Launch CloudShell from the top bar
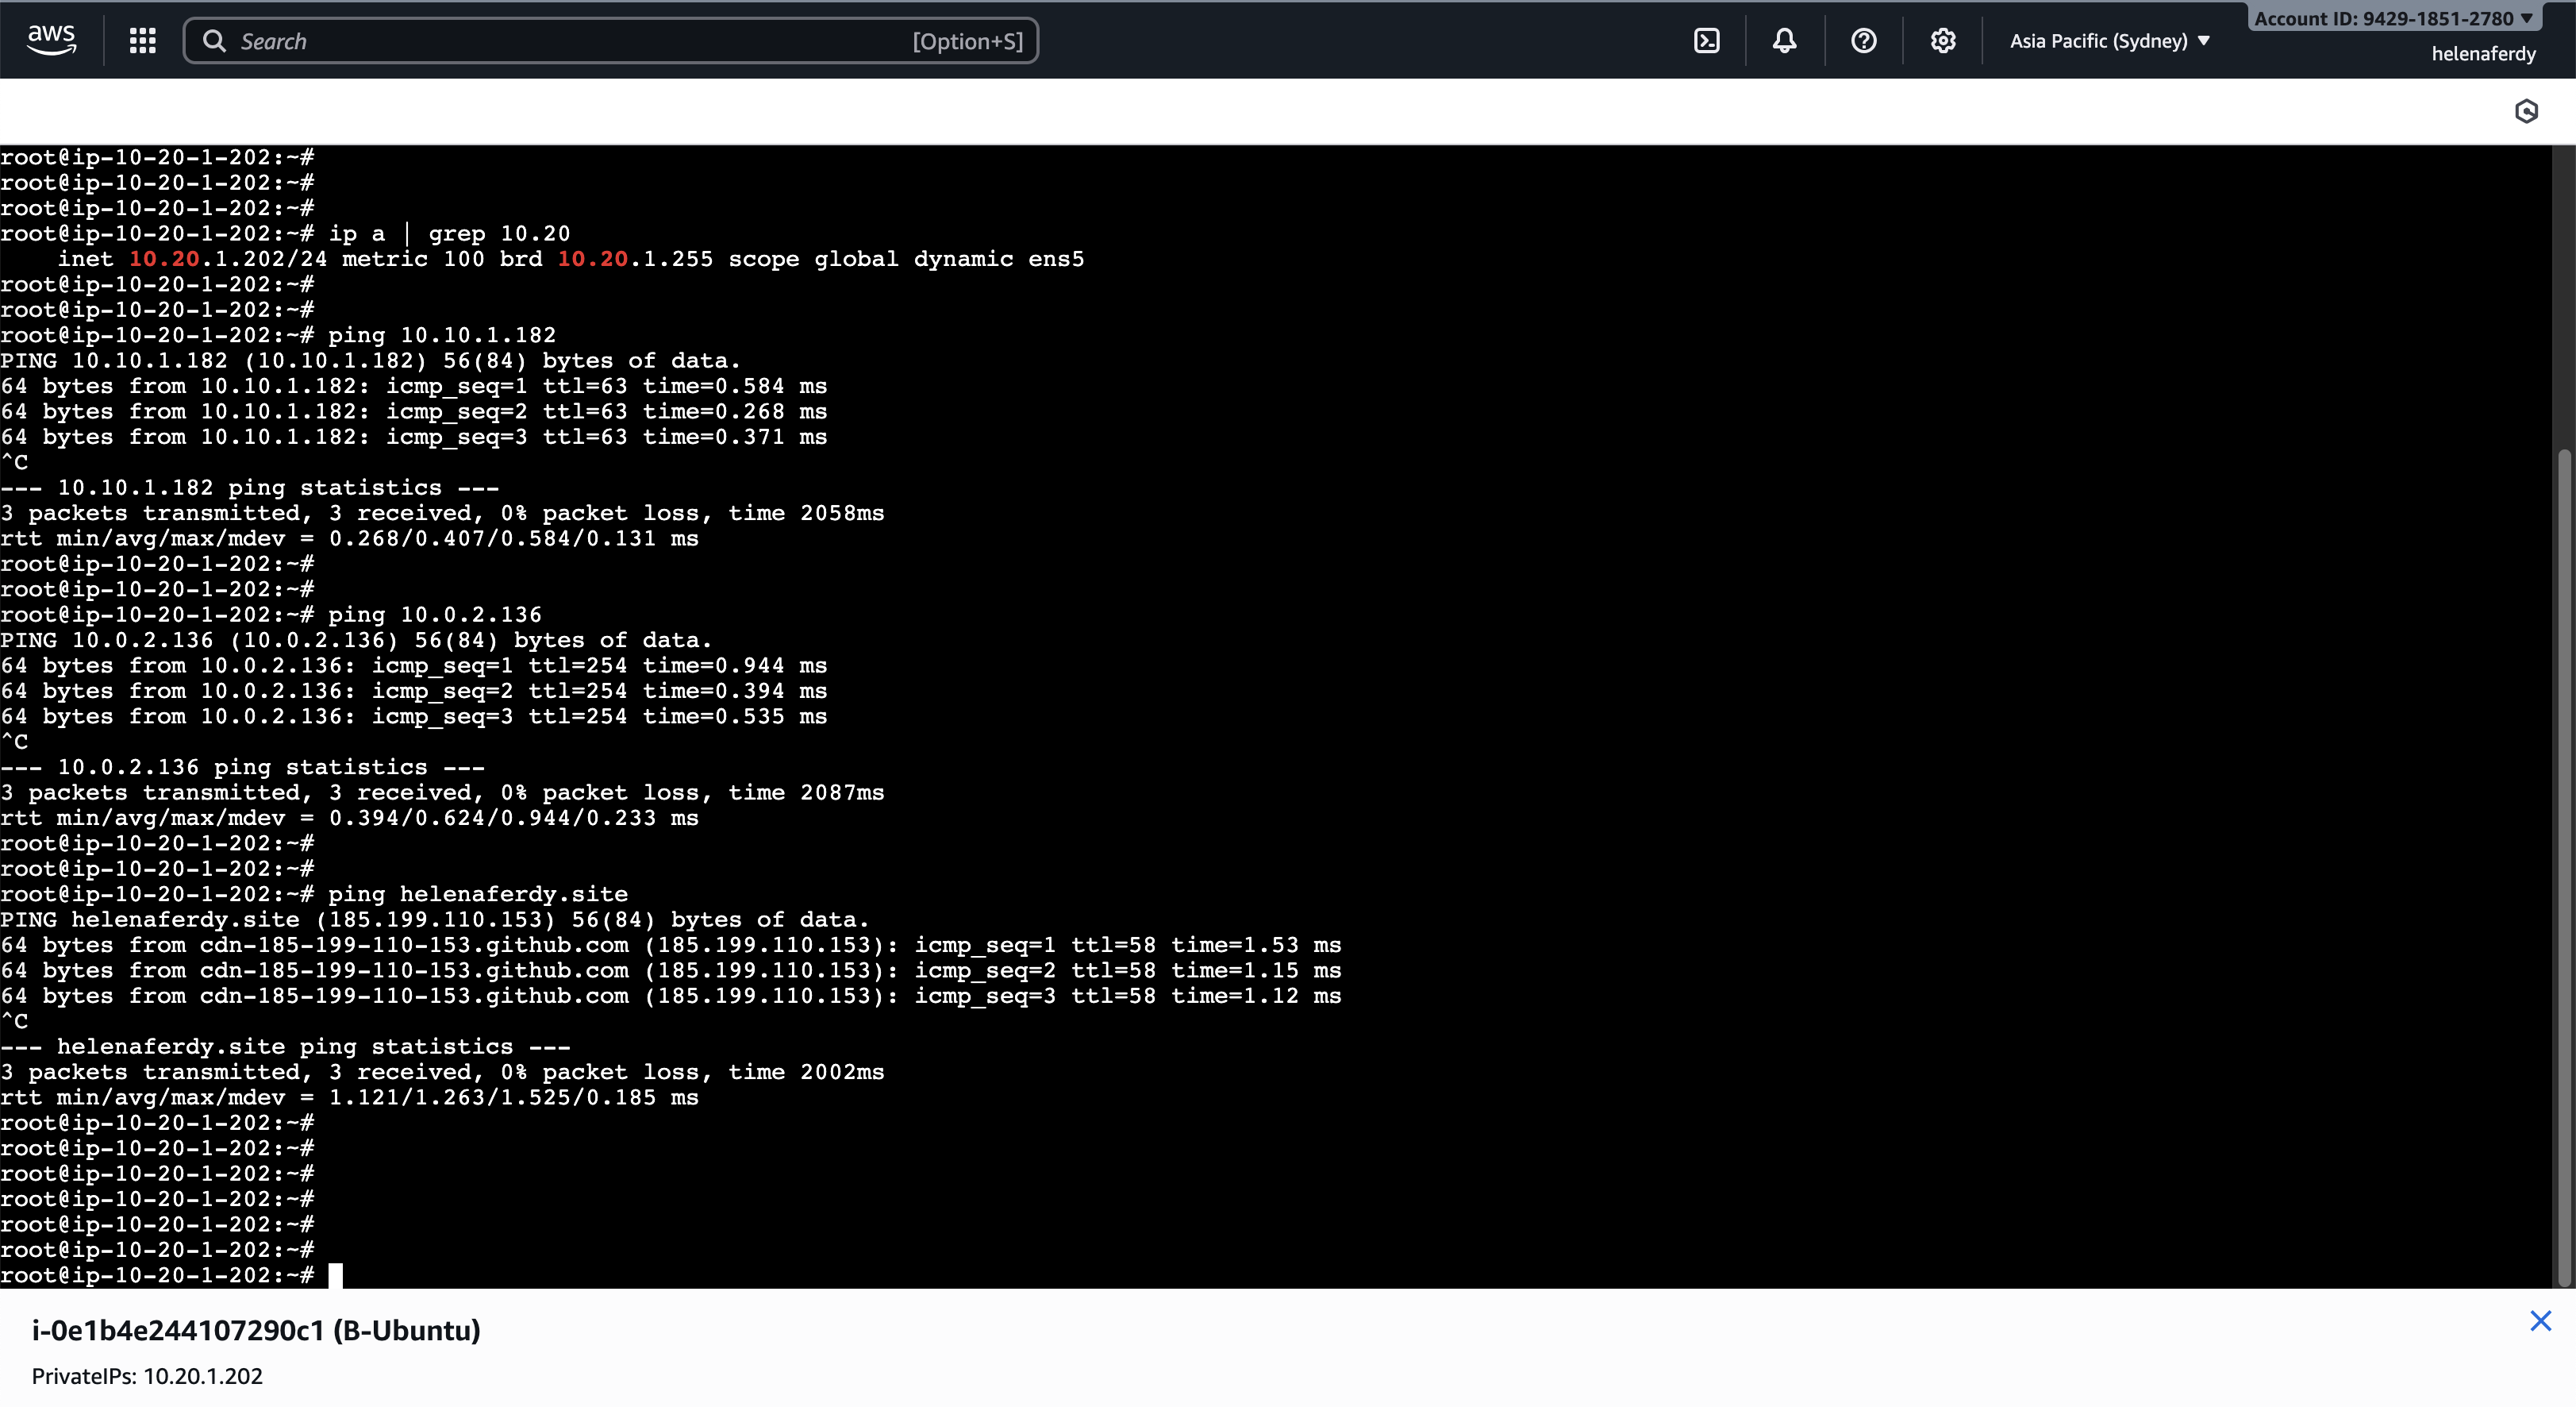The width and height of the screenshot is (2576, 1407). 1706,40
